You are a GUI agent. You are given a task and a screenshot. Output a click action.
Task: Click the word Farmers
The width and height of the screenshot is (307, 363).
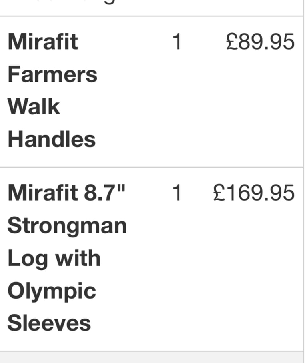tap(52, 74)
